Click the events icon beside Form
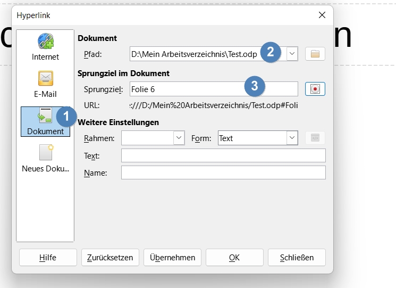 click(315, 138)
